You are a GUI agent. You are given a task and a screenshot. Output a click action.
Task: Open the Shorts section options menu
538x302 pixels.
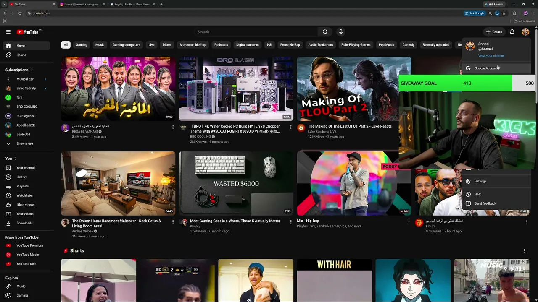tap(525, 251)
